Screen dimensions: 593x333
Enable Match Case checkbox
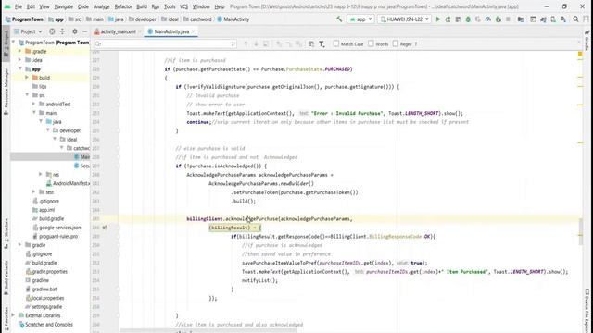335,43
